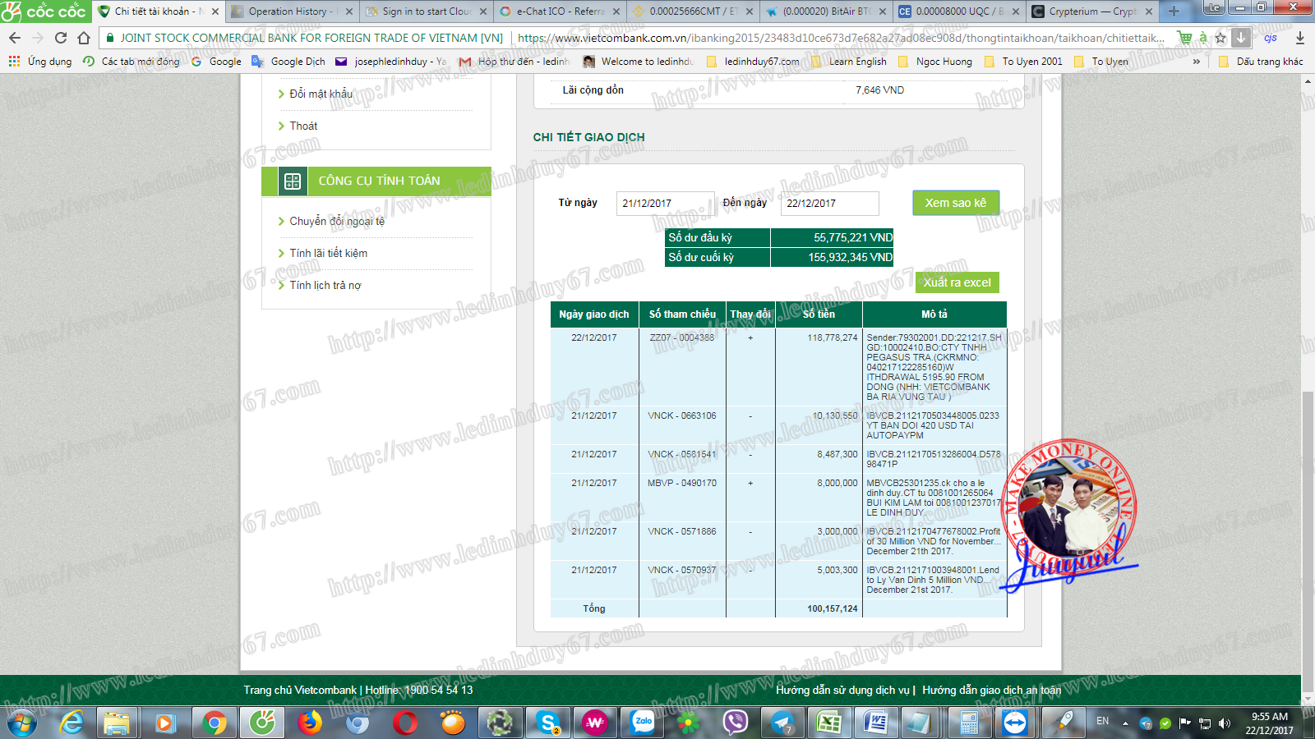Switch to the Sign in to Cloud tab
The width and height of the screenshot is (1315, 739).
[426, 11]
